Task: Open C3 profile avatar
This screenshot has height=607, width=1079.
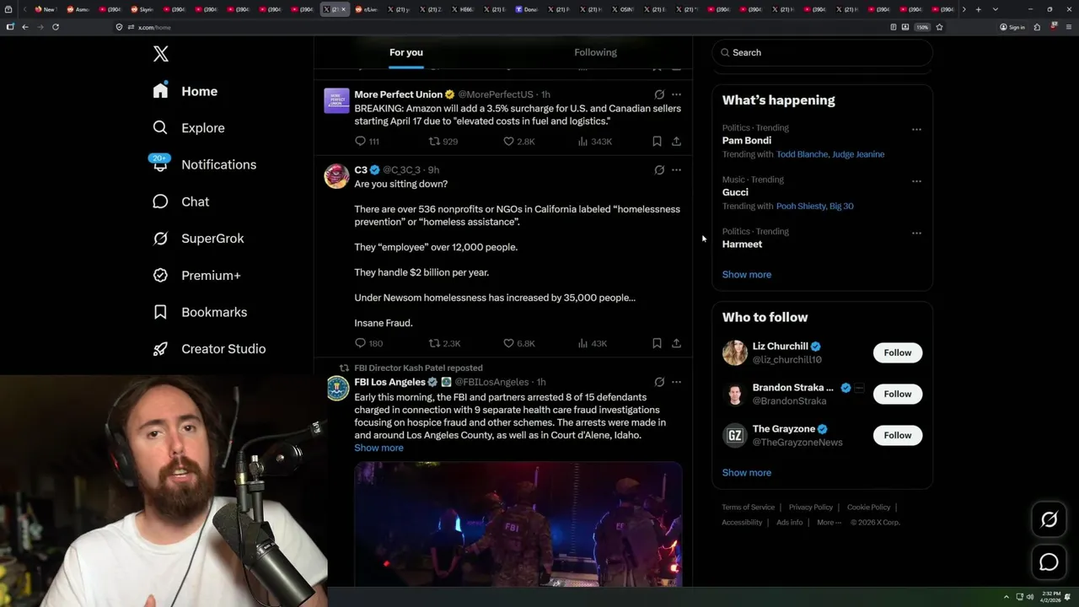Action: pos(337,176)
